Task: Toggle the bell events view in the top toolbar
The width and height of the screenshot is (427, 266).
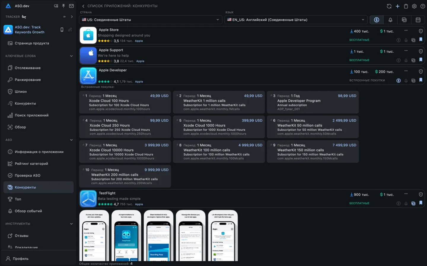Action: coord(390,20)
